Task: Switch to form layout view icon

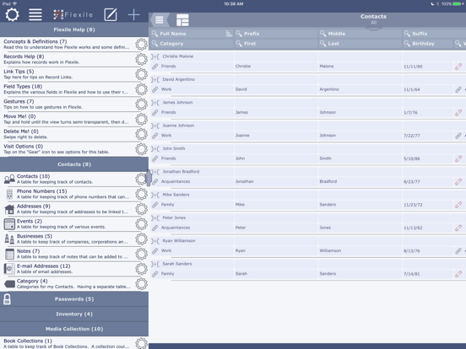Action: [182, 20]
